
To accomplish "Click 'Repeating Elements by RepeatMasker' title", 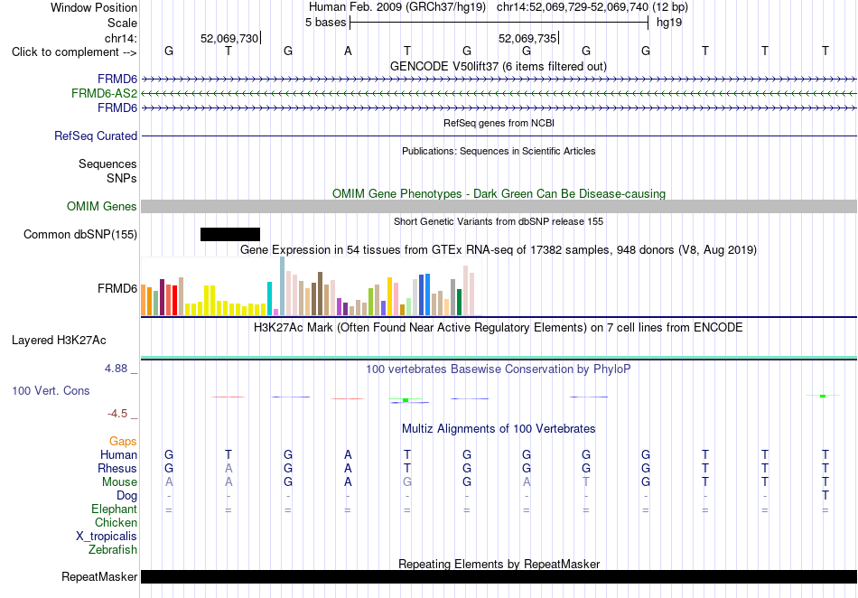I will pyautogui.click(x=499, y=564).
